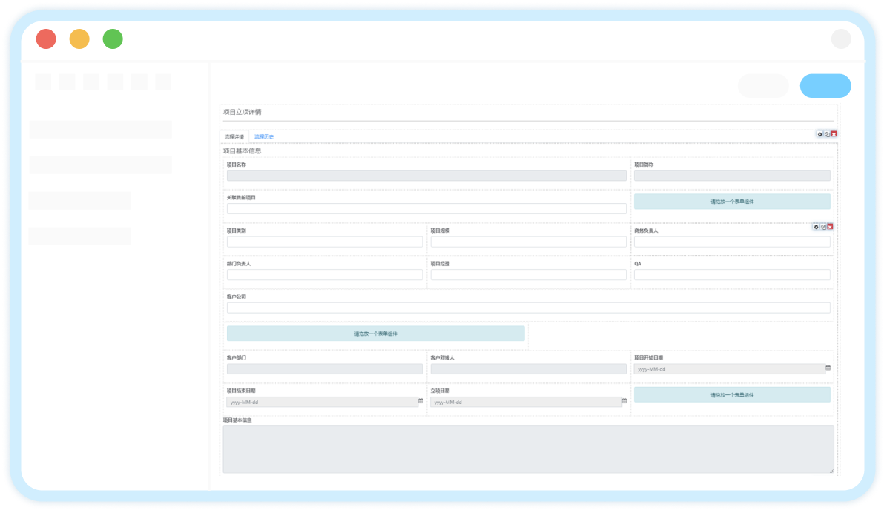Select the QA input field

click(x=732, y=275)
